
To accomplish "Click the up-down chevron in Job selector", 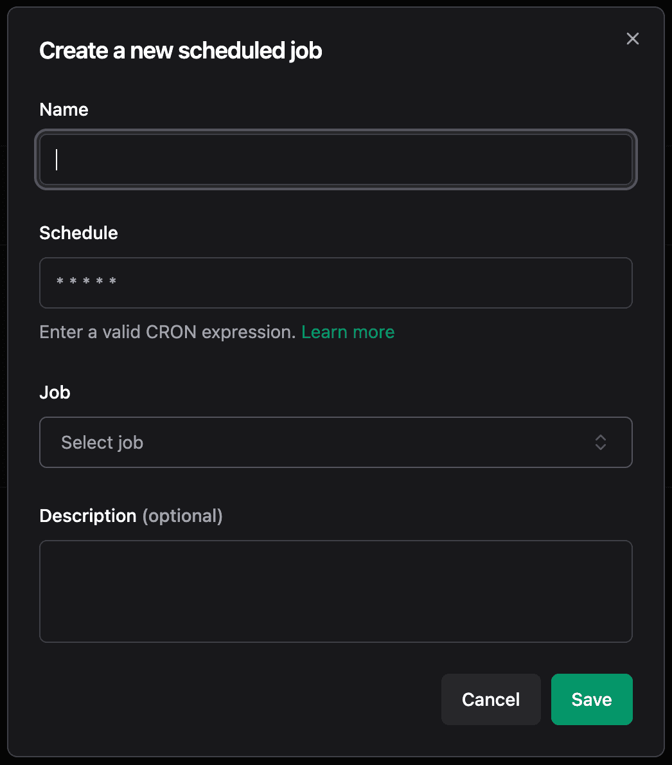I will click(600, 442).
